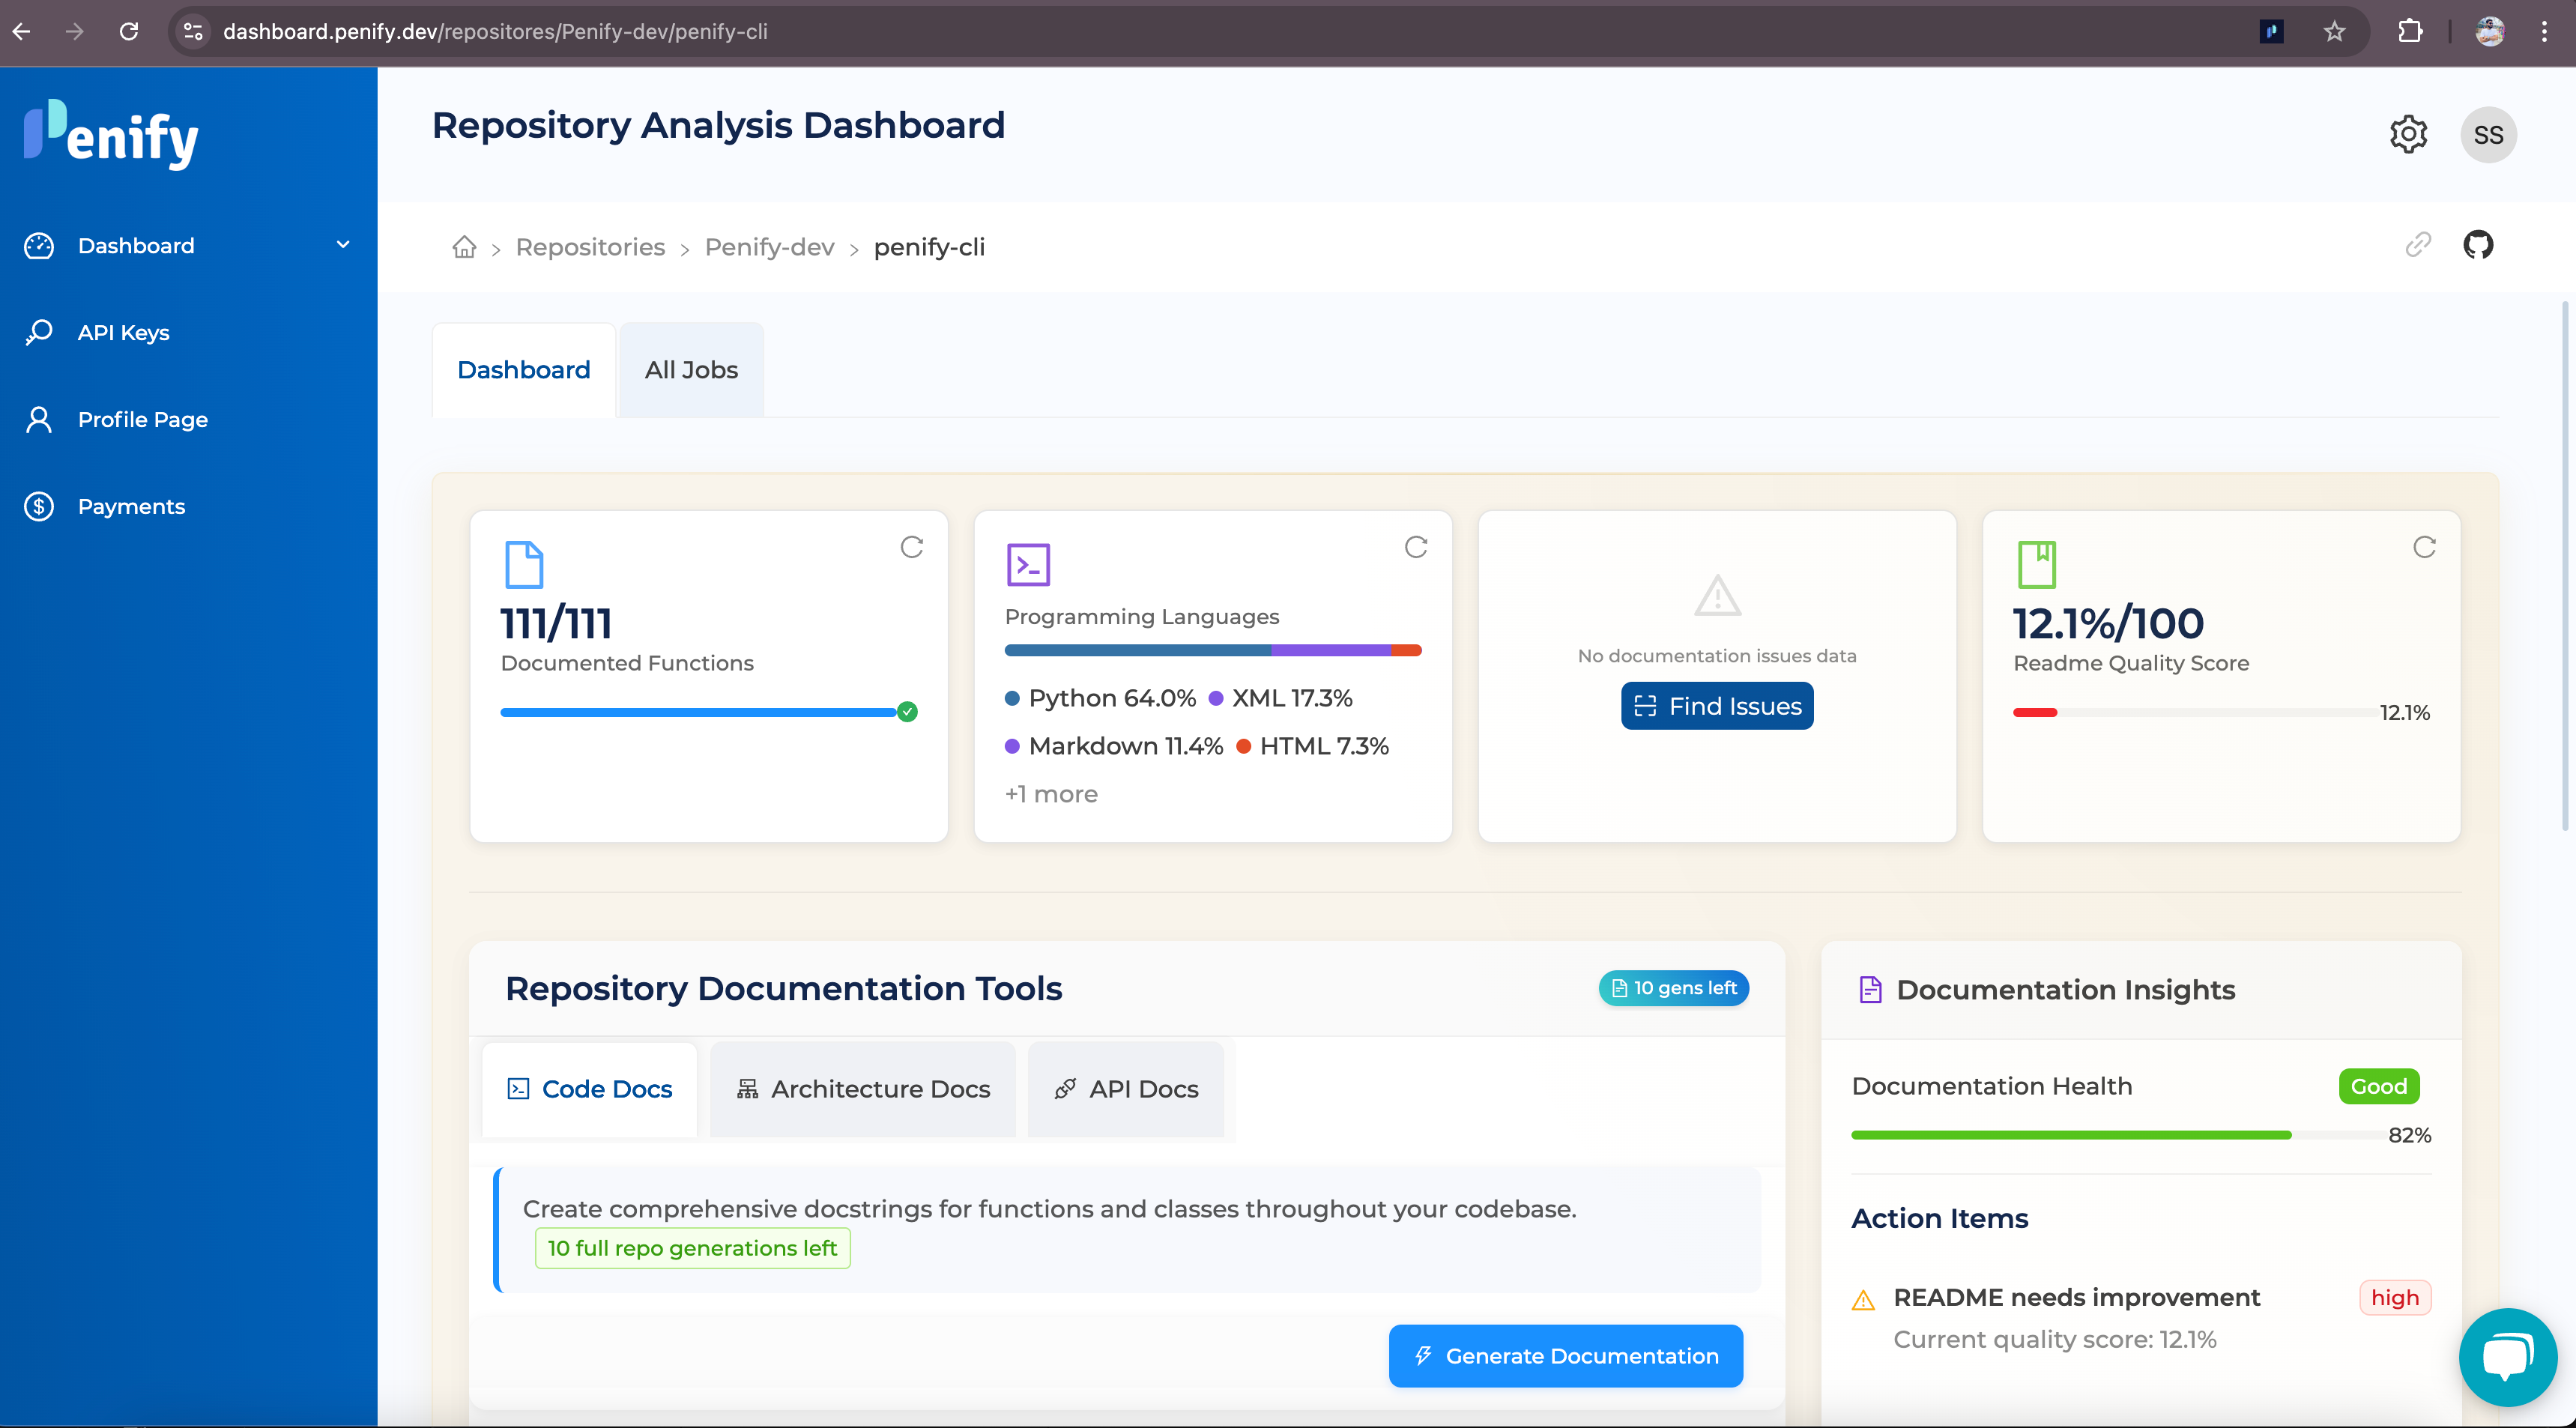2576x1428 pixels.
Task: Refresh the Documented Functions card
Action: click(911, 548)
